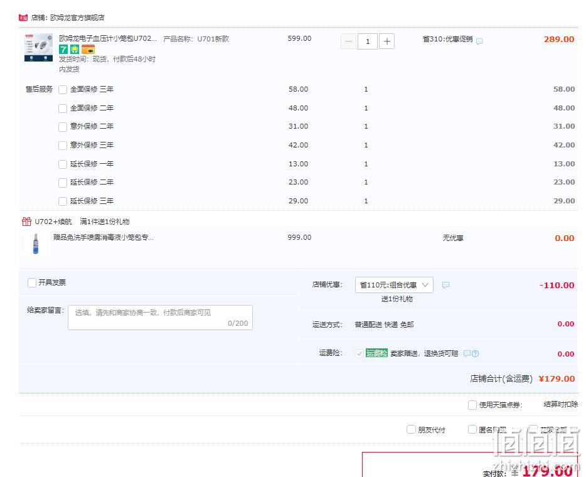Viewport: 586px width, 477px height.
Task: Enable the 开具发票 invoice checkbox
Action: (32, 282)
